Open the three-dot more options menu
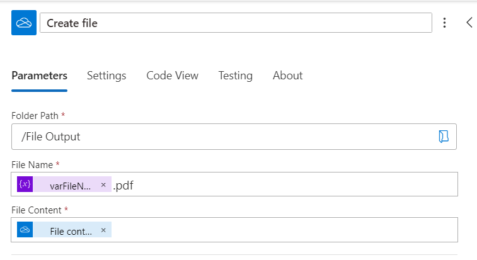This screenshot has height=260, width=477. click(445, 23)
